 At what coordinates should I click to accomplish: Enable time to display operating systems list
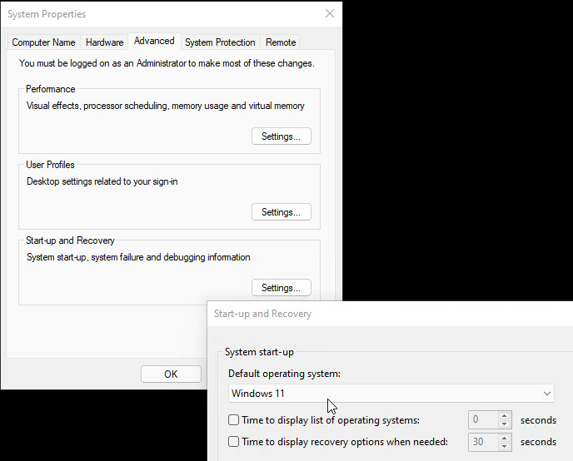point(234,420)
